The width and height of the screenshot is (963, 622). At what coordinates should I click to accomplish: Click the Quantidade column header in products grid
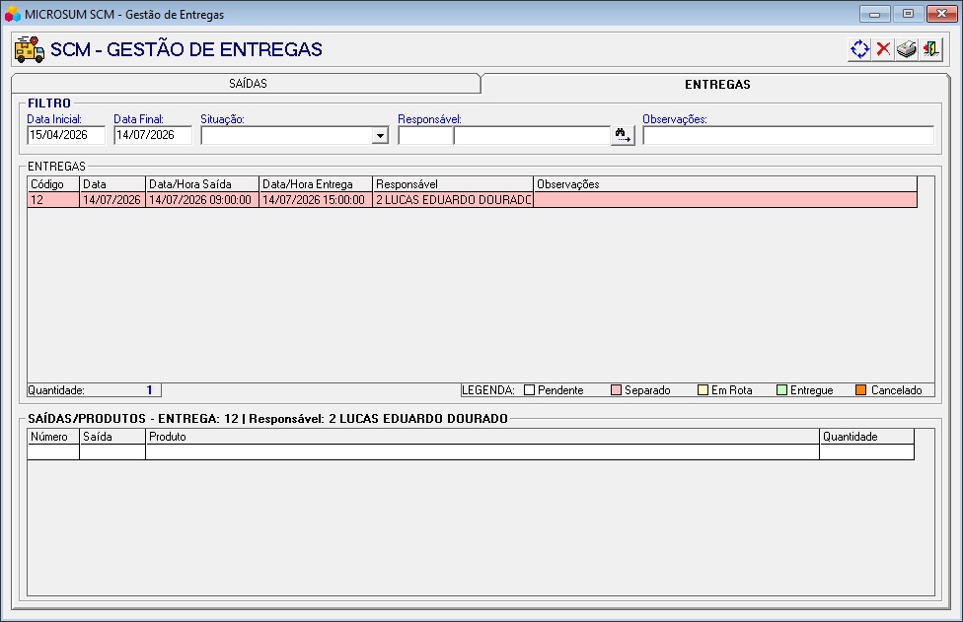coord(866,437)
